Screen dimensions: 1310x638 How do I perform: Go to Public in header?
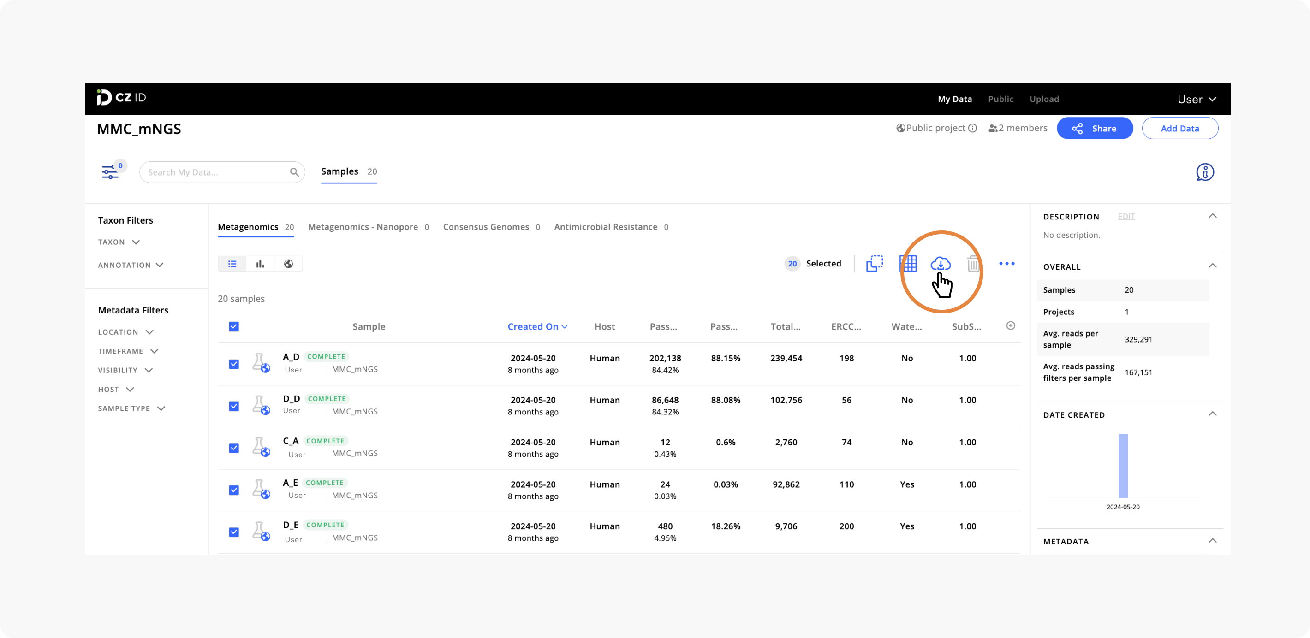point(1000,99)
